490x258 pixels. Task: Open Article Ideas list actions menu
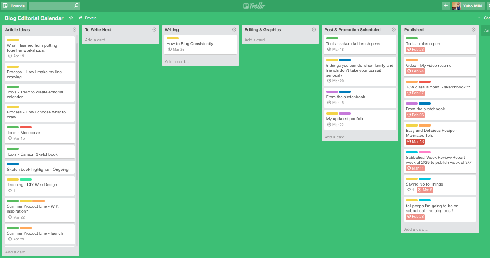pyautogui.click(x=74, y=29)
